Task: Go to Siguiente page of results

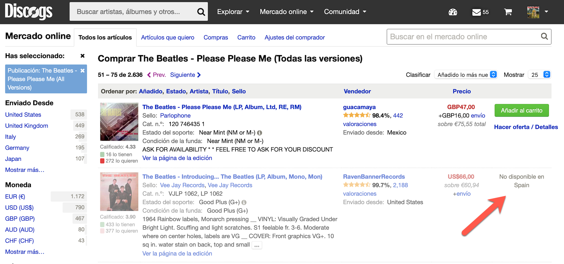Action: point(186,75)
